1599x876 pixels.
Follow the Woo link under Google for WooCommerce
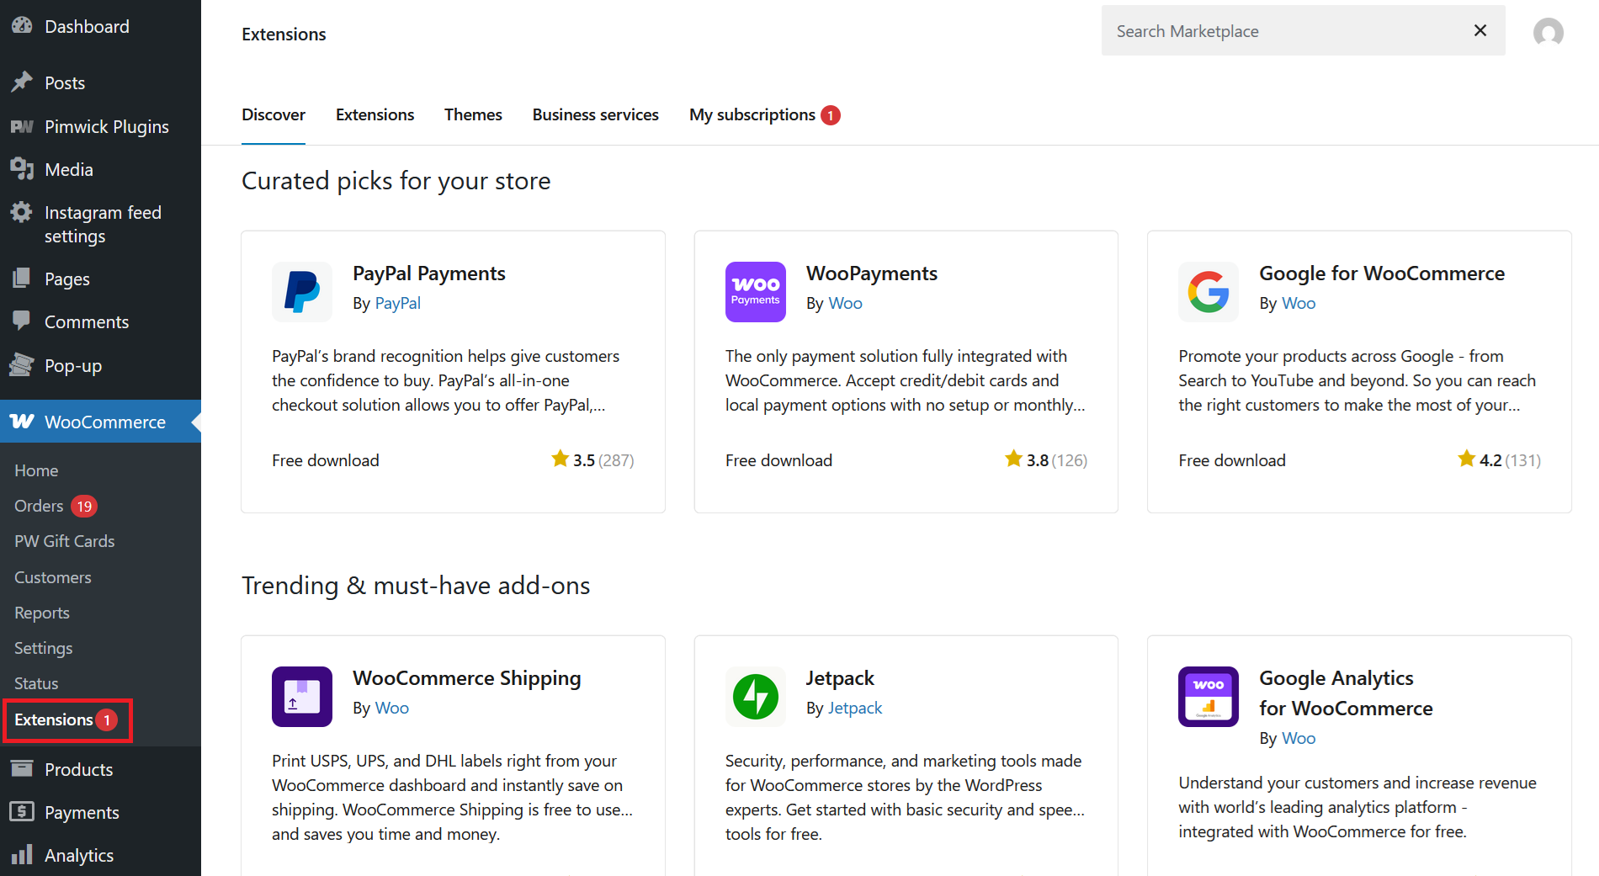[1298, 303]
